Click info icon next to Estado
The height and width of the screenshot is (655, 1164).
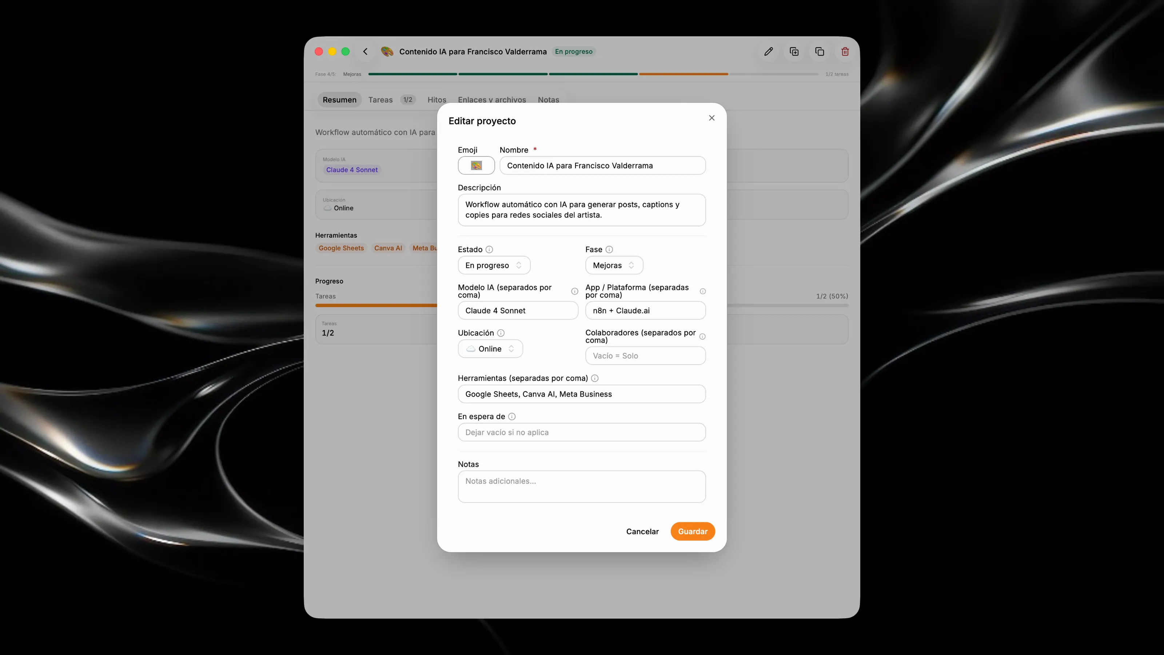pyautogui.click(x=489, y=250)
